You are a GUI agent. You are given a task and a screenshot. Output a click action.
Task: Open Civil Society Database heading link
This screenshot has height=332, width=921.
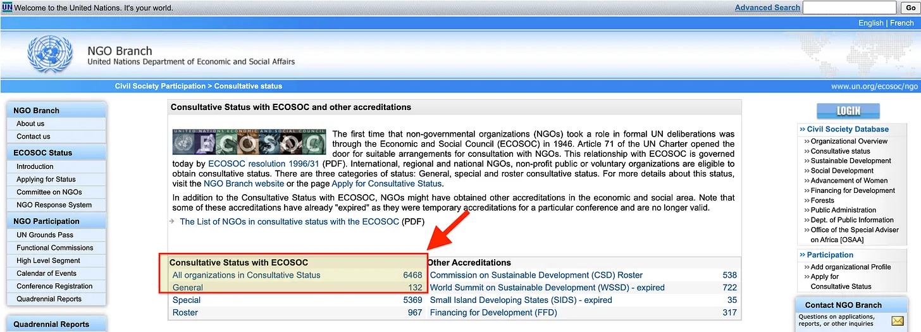point(848,129)
